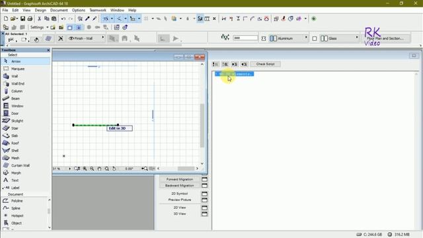Choose the Hotspot tool
423x238 pixels.
(x=24, y=216)
